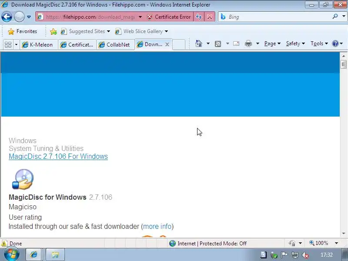Viewport: 348px width, 261px height.
Task: Click the 'Windows' breadcrumb text
Action: (x=23, y=141)
